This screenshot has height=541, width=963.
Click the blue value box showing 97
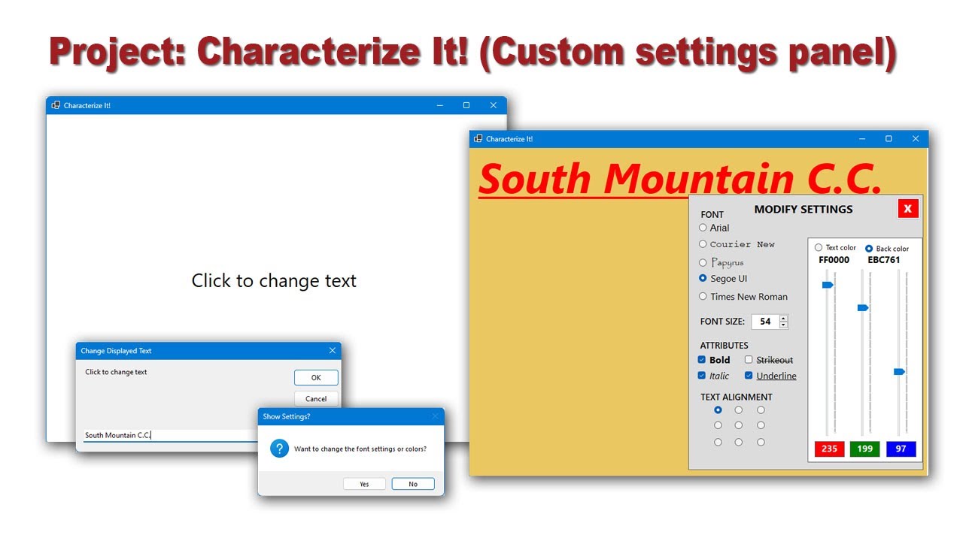coord(901,449)
